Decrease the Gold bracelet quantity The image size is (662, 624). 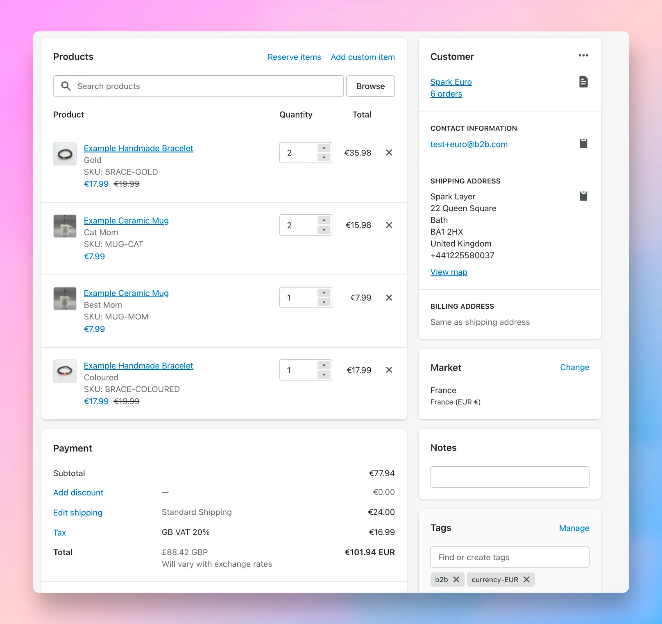324,158
